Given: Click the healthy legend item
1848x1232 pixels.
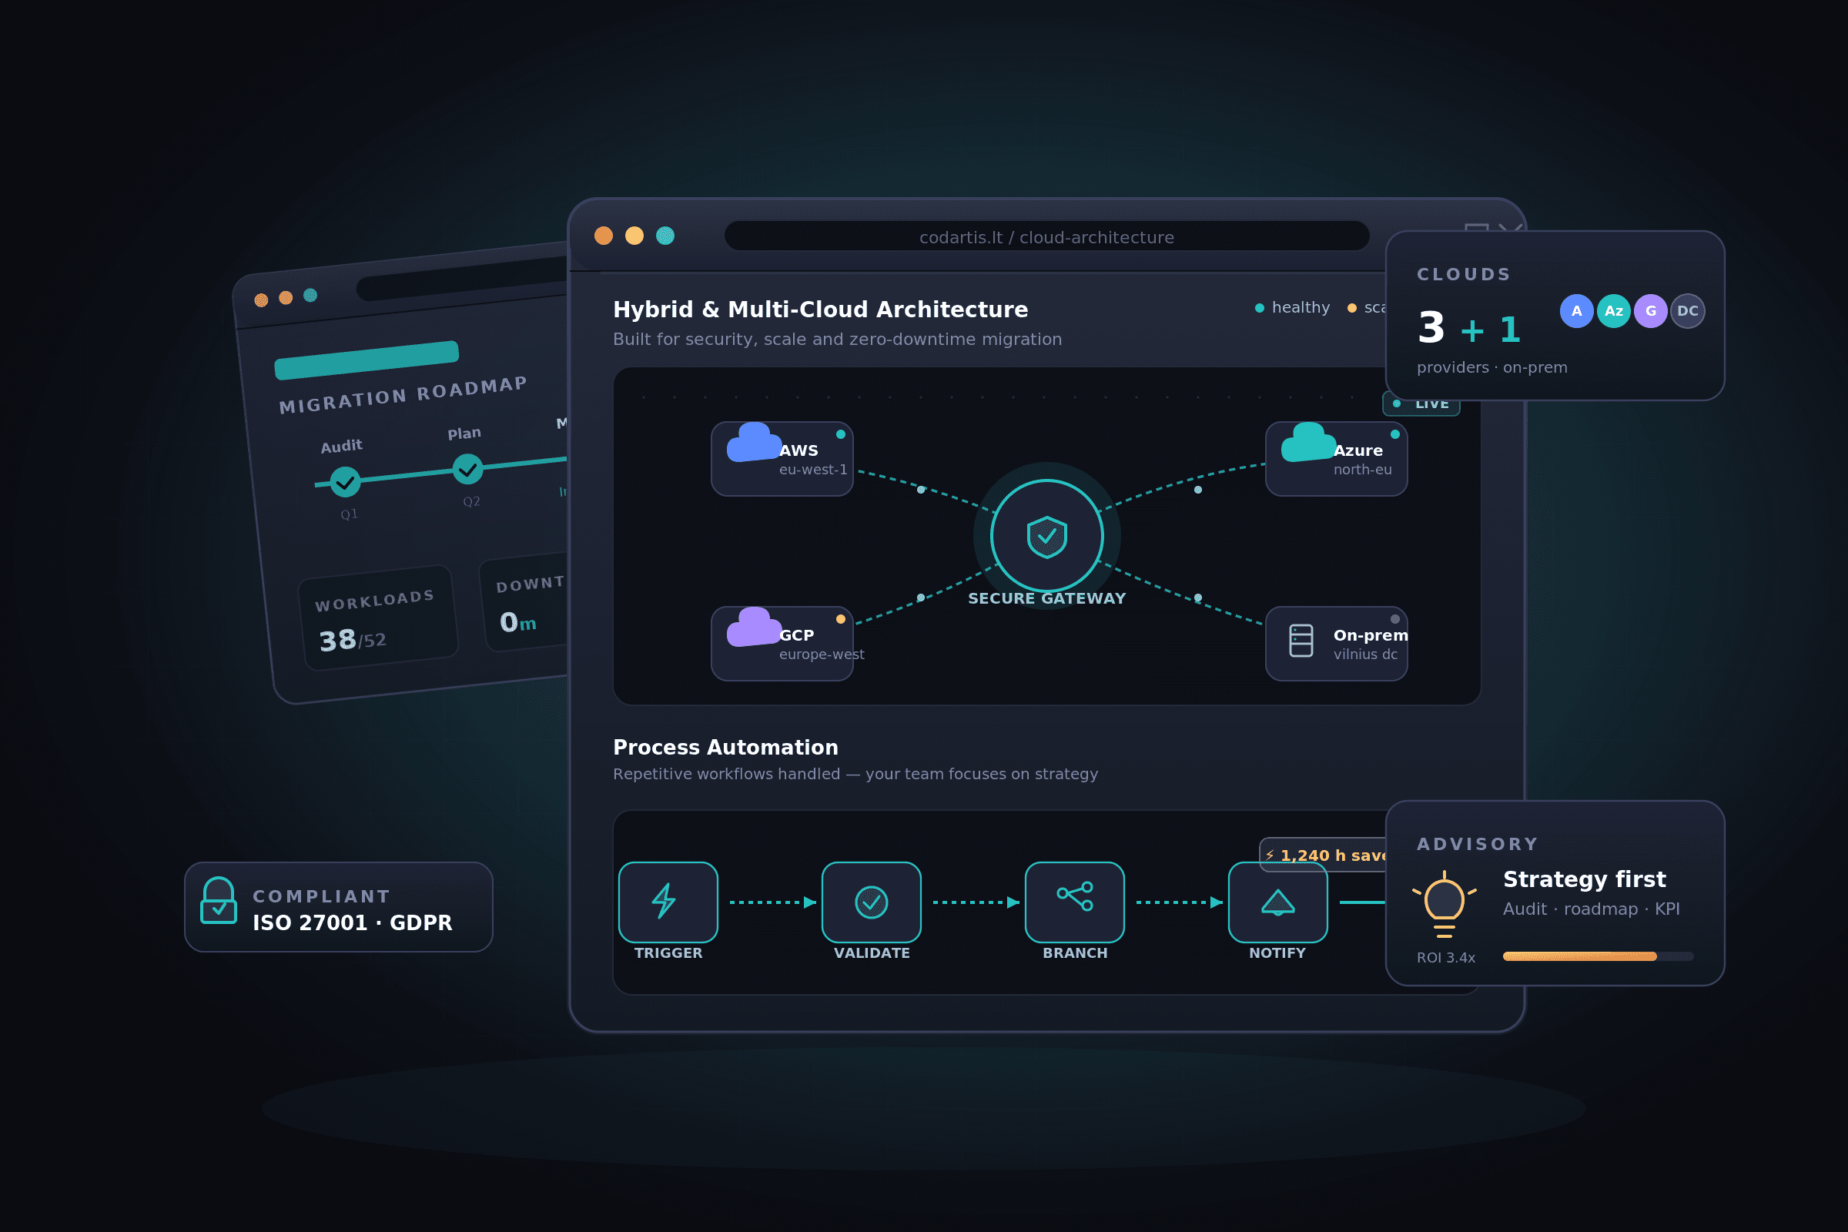Looking at the screenshot, I should click(1293, 307).
